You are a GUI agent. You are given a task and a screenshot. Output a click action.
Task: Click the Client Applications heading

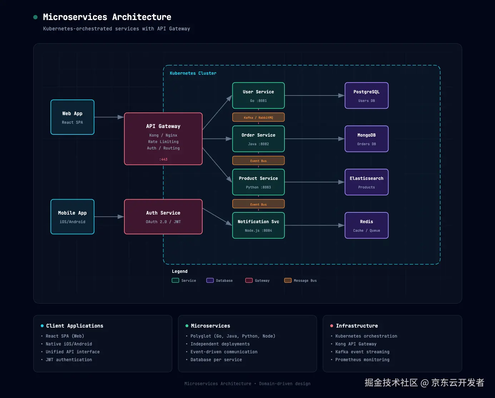point(75,326)
